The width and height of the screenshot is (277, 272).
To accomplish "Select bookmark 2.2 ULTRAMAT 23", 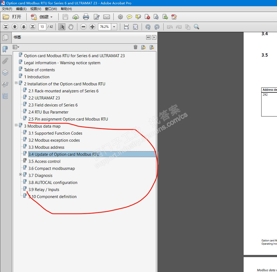I will point(44,98).
